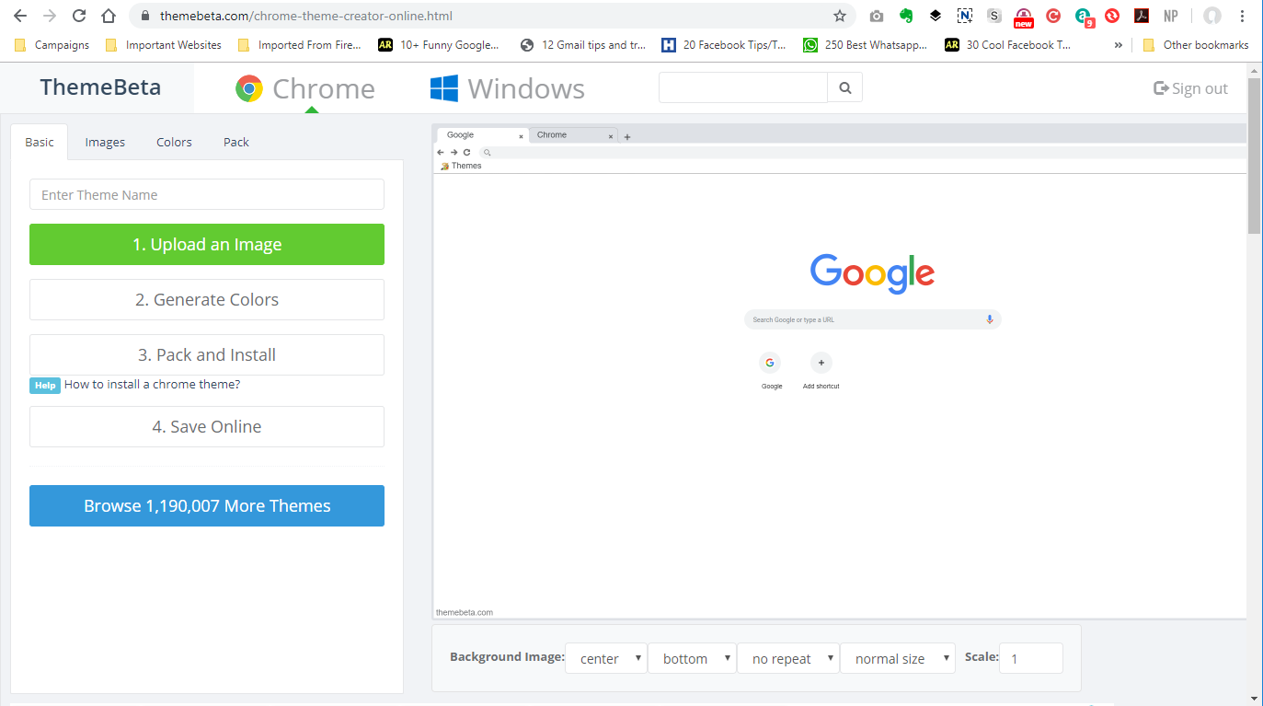Screen dimensions: 1263x706
Task: Switch to the Images tab
Action: [105, 142]
